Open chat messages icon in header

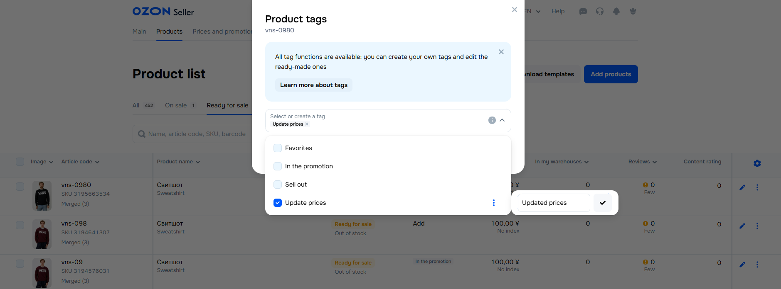pyautogui.click(x=583, y=12)
